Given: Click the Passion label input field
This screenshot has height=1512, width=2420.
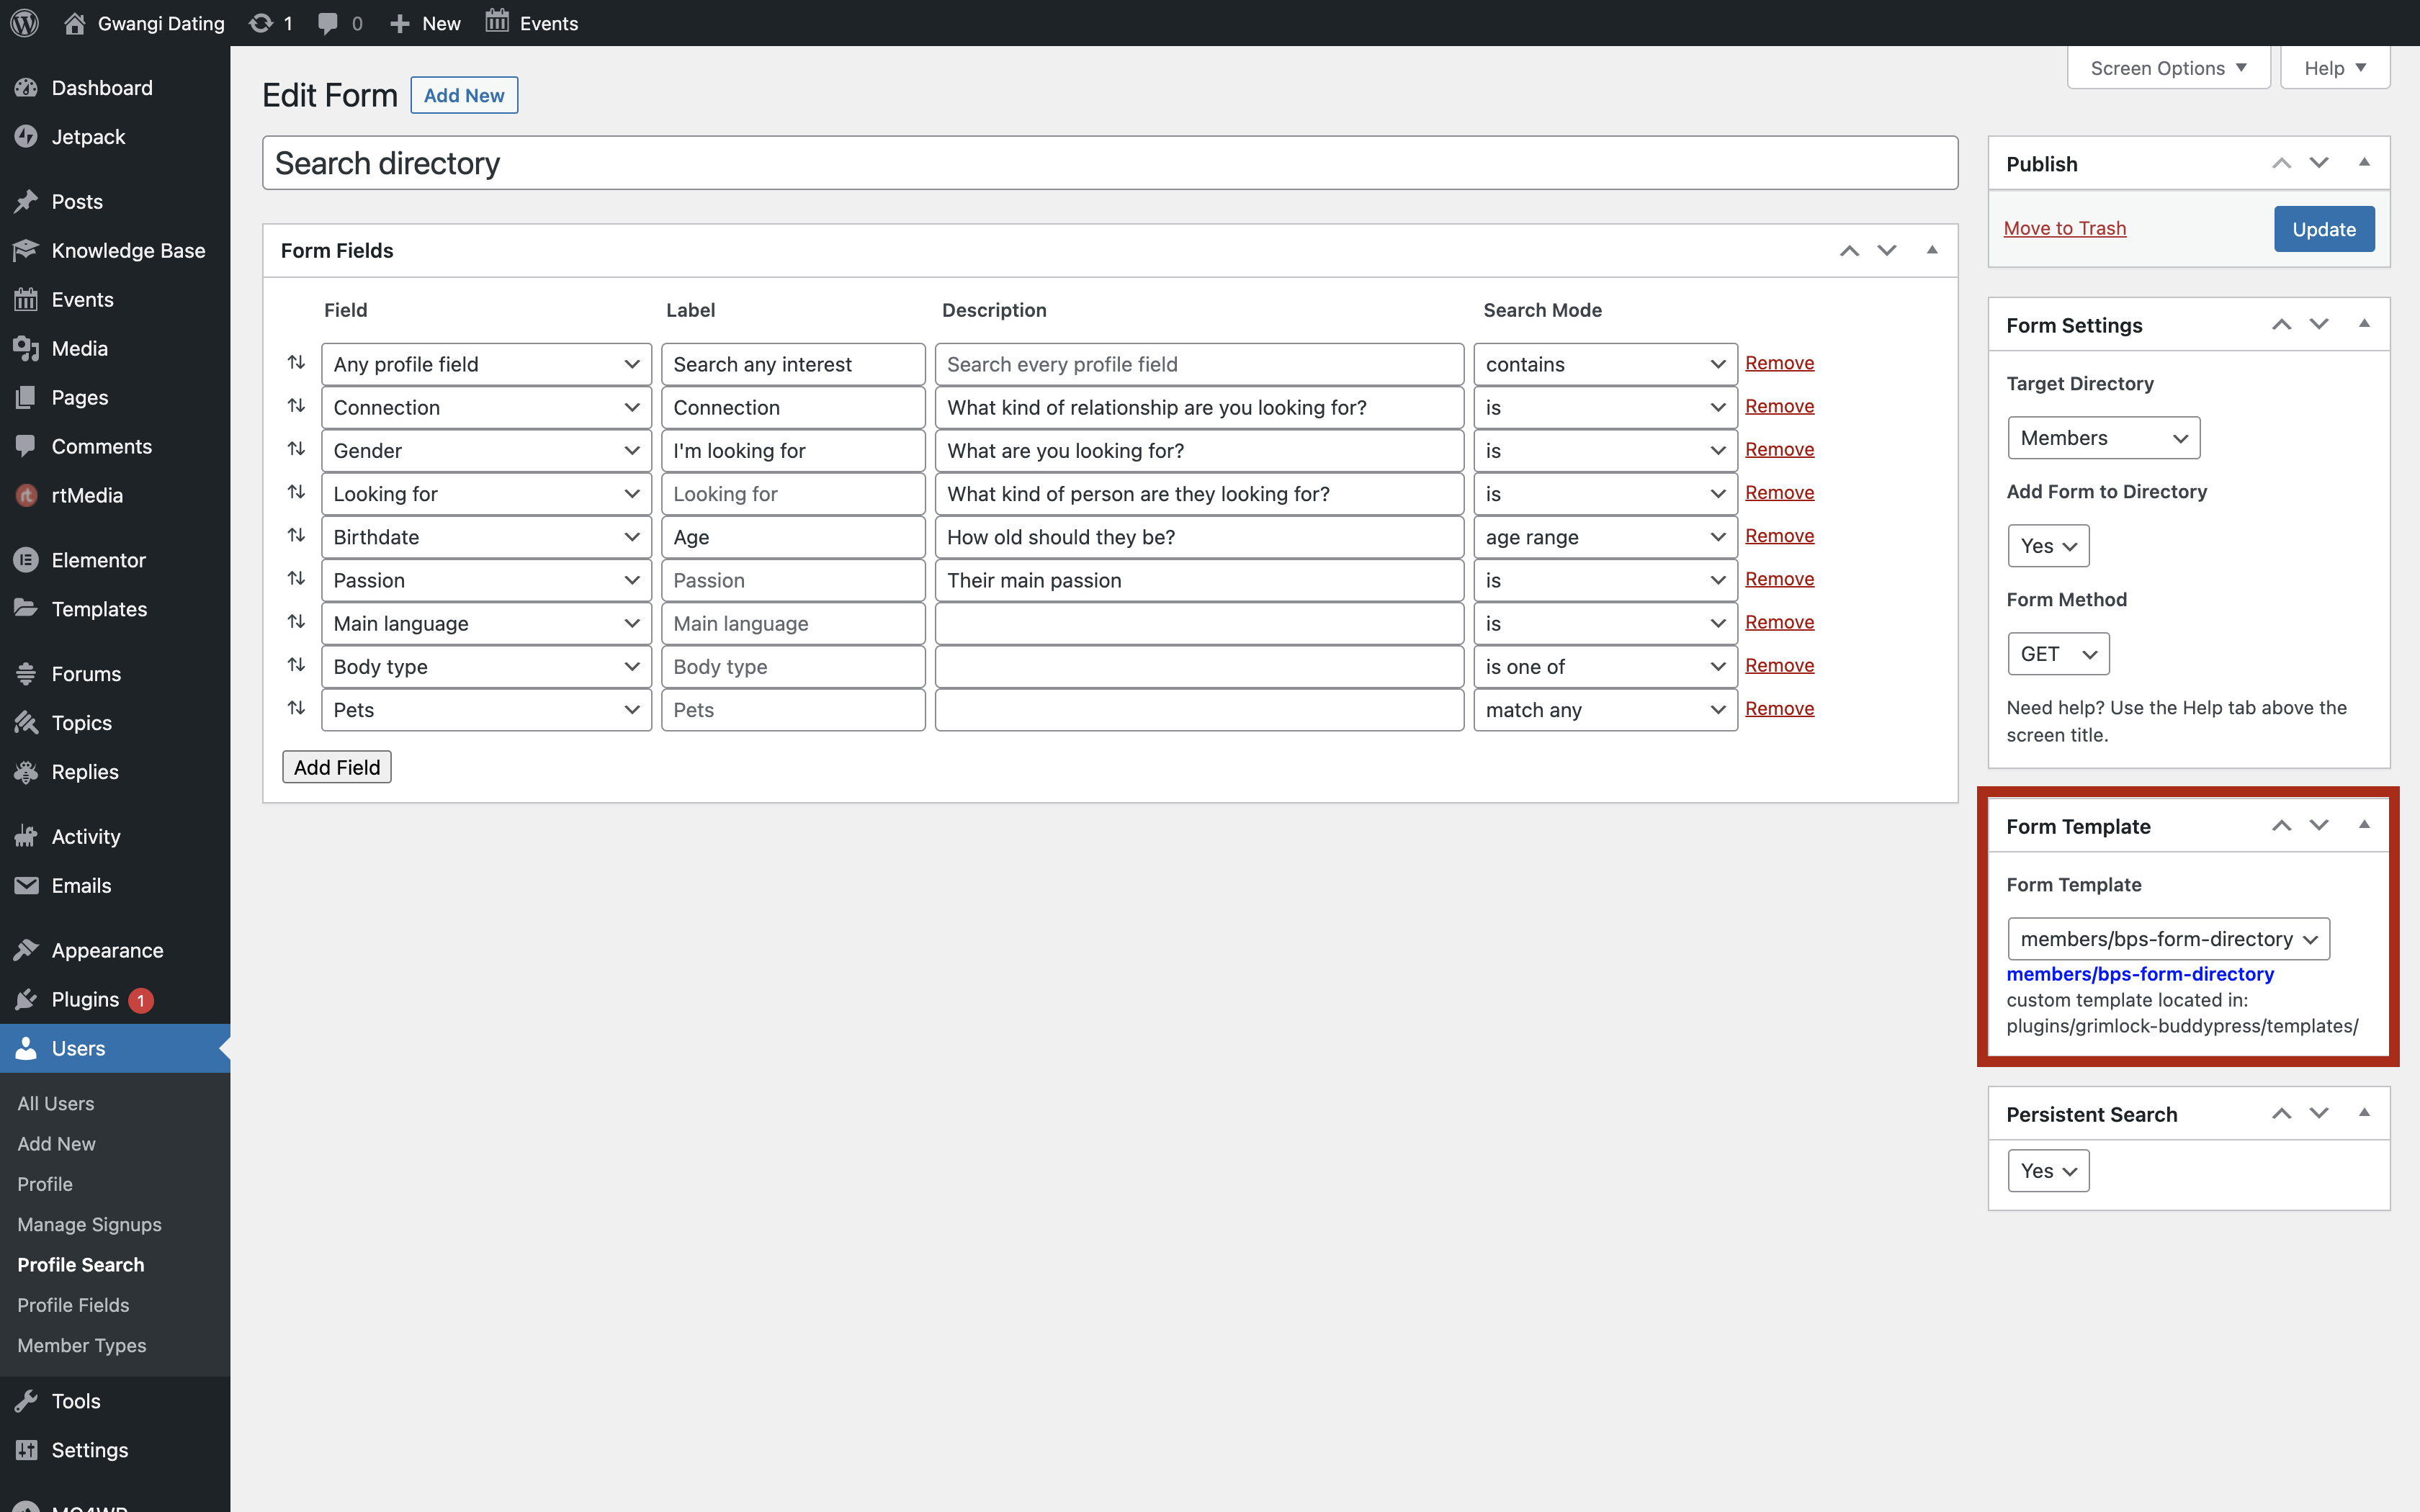Looking at the screenshot, I should (x=793, y=580).
